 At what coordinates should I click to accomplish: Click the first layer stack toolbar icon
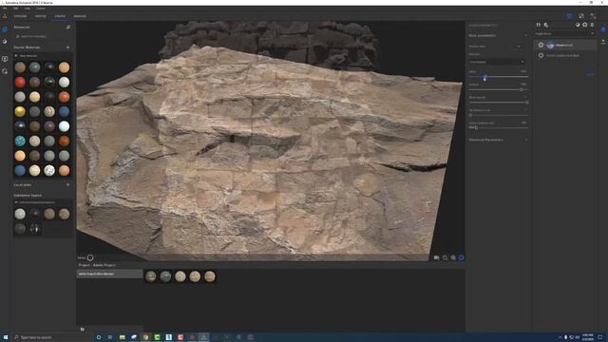(x=539, y=25)
